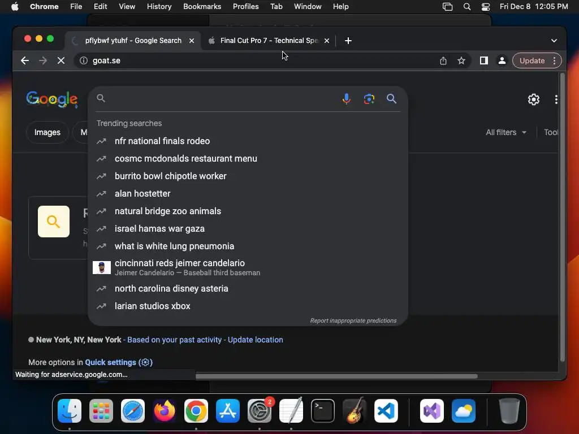The width and height of the screenshot is (579, 434).
Task: Choose larian studios xbox suggestion
Action: (x=248, y=306)
